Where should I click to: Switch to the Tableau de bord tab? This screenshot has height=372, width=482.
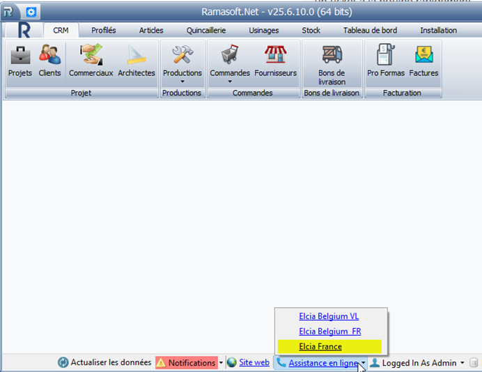pos(370,31)
